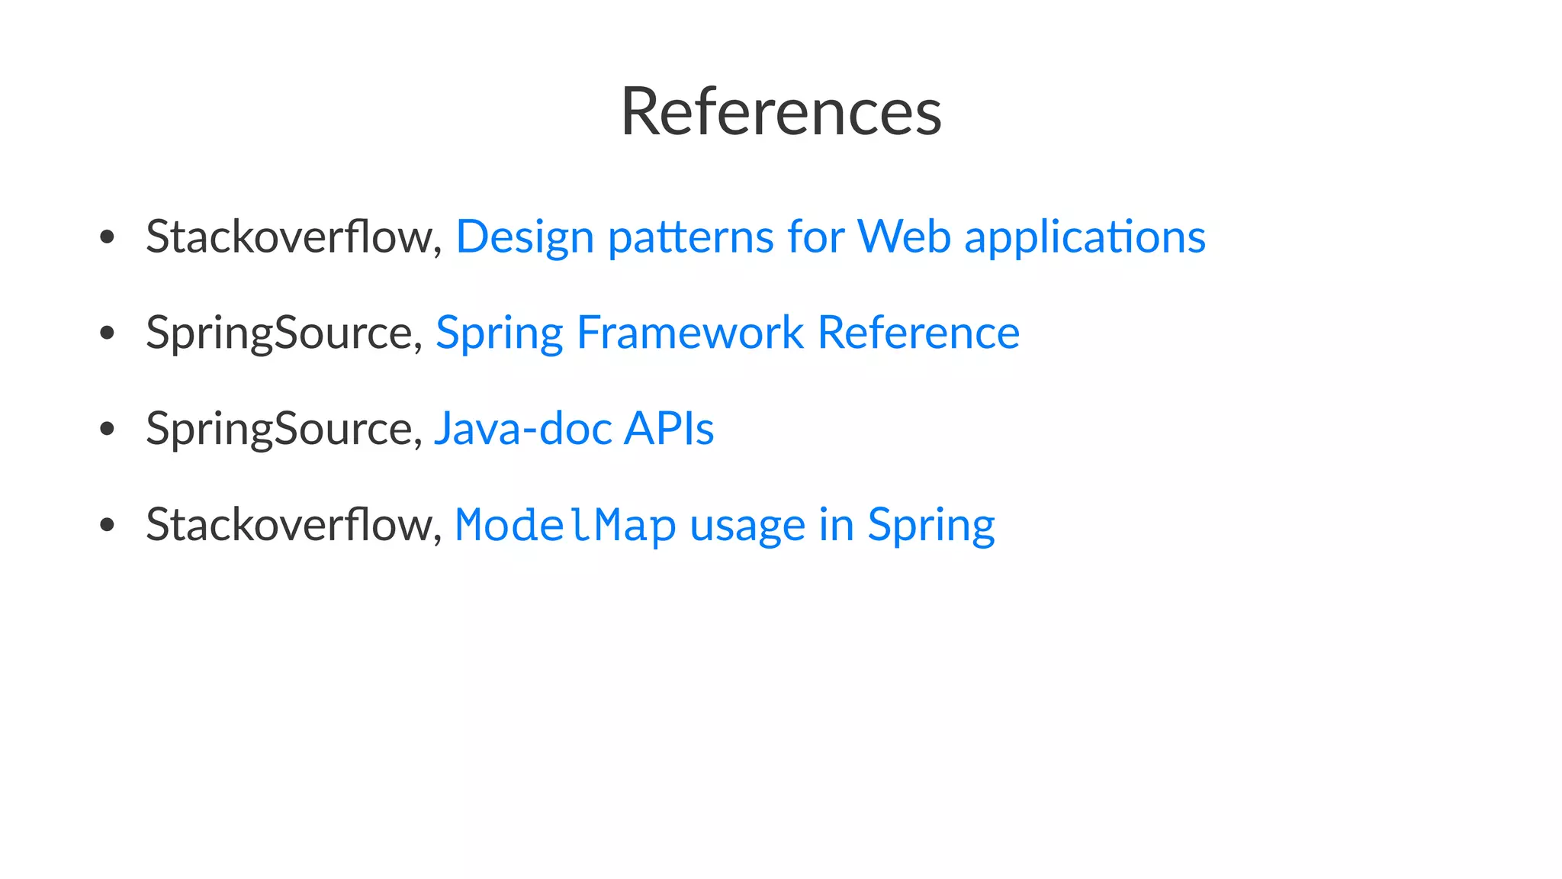Click the References slide title
The image size is (1562, 879).
(x=781, y=111)
